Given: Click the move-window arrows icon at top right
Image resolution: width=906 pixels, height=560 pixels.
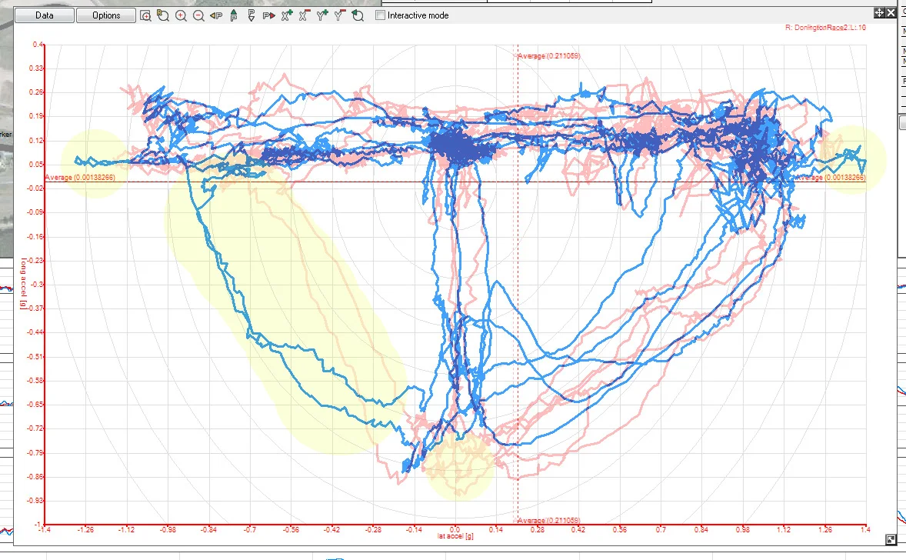Looking at the screenshot, I should point(879,13).
